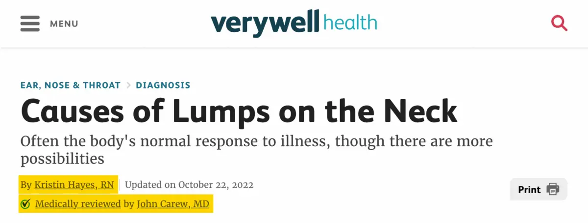The image size is (588, 223).
Task: Click the breadcrumb chevron separator
Action: tap(128, 85)
